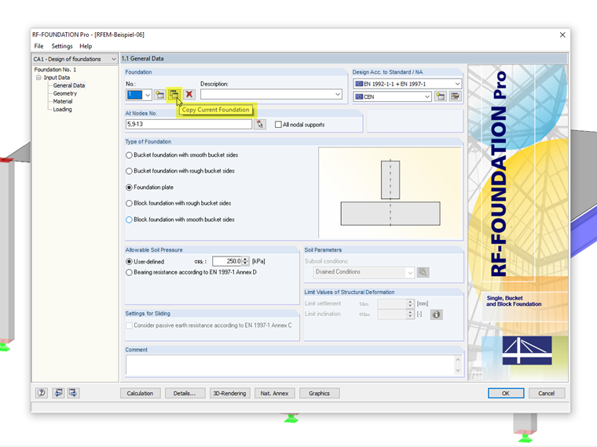
Task: Click the previous table icon at bottom left
Action: pyautogui.click(x=58, y=393)
